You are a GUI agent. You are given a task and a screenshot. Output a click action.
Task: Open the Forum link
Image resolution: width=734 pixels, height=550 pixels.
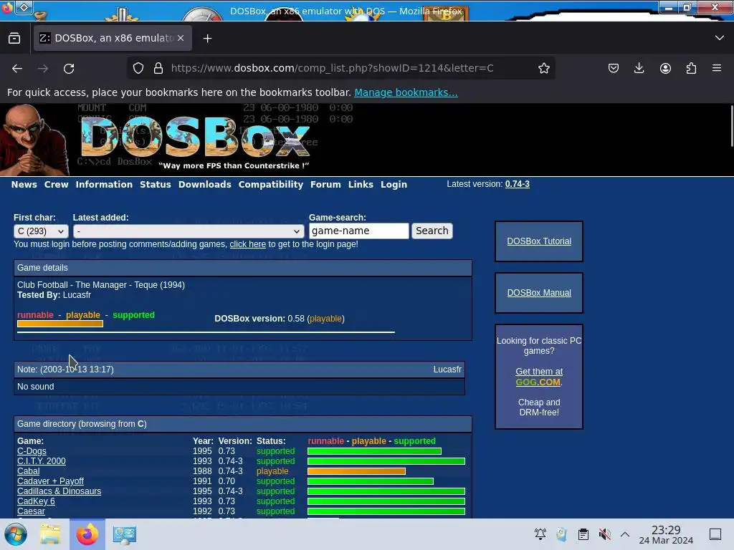(x=325, y=184)
